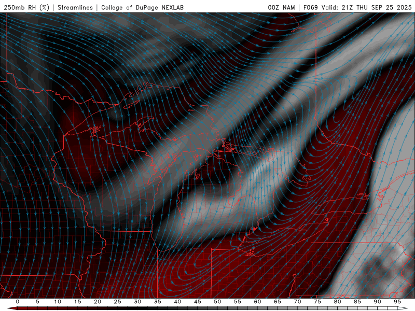Click the colorbar label '75'

317,302
